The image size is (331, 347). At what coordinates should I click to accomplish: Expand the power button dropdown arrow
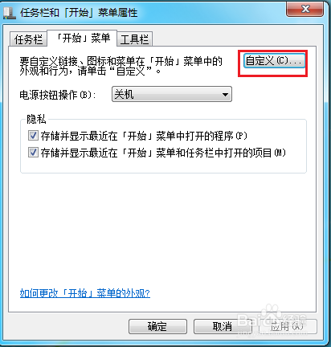pos(225,94)
